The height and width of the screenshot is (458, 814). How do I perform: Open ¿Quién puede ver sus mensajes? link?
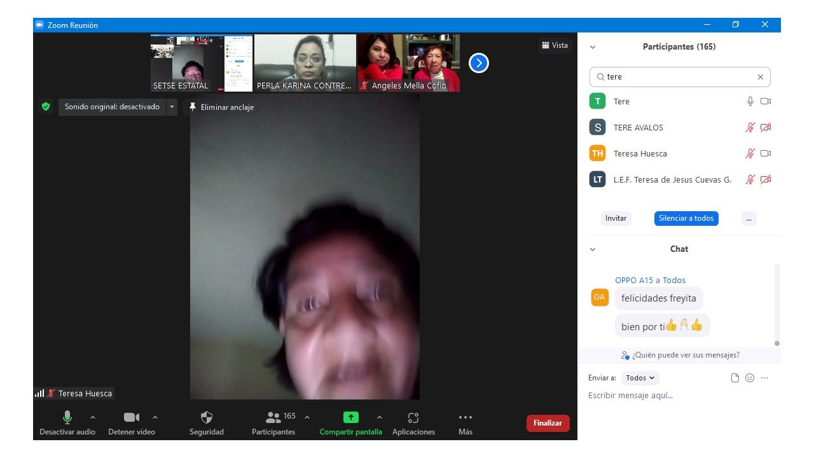click(x=680, y=355)
